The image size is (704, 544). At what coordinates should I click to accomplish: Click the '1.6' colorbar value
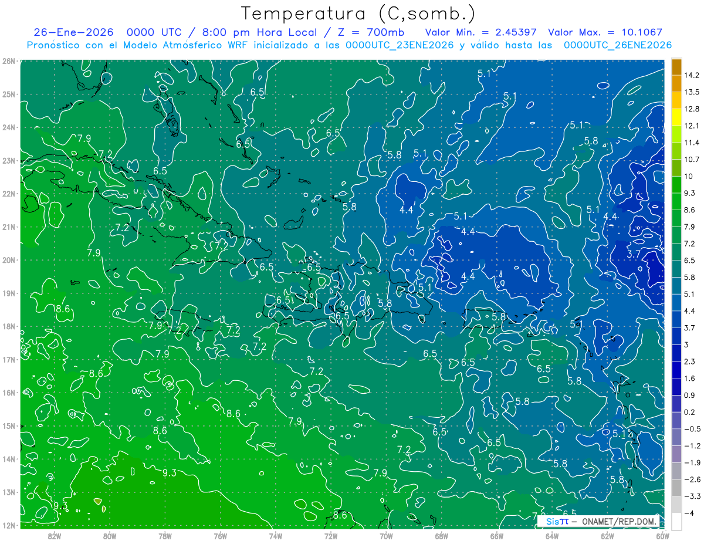point(689,379)
